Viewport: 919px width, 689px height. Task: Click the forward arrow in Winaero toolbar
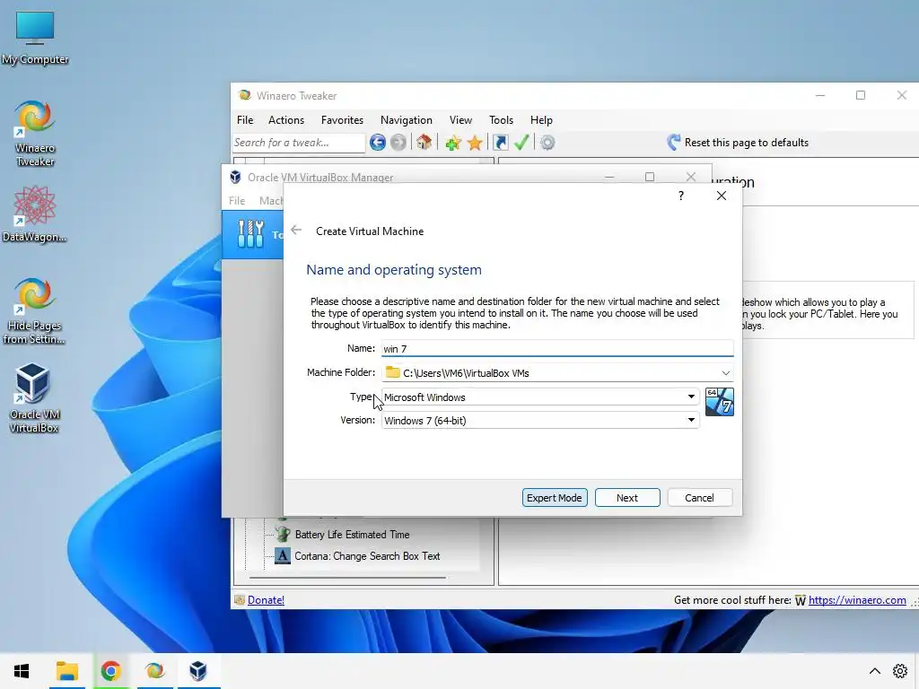click(398, 143)
